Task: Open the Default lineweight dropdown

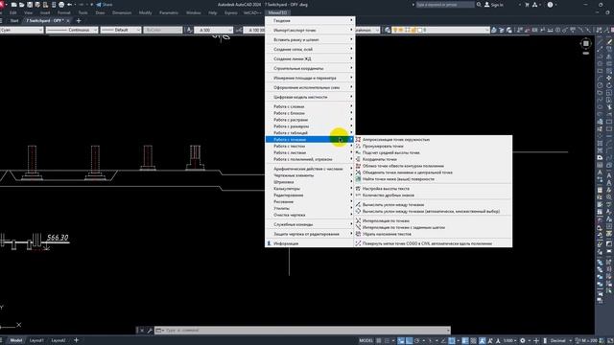Action: pos(121,30)
